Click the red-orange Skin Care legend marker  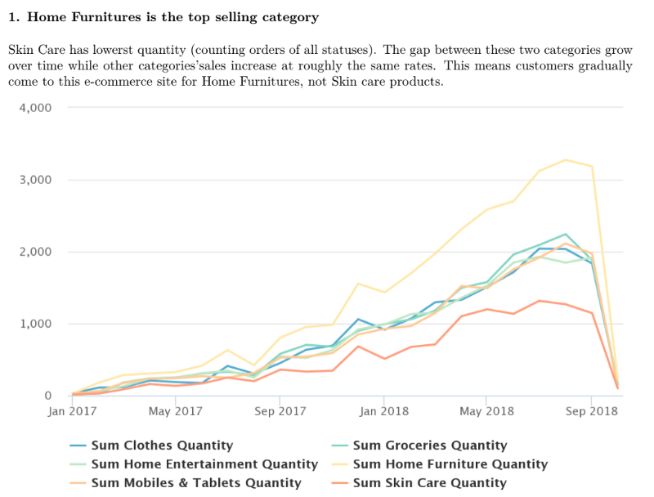(x=340, y=483)
